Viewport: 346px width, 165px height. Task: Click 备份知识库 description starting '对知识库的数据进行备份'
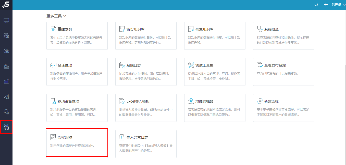pyautogui.click(x=145, y=40)
